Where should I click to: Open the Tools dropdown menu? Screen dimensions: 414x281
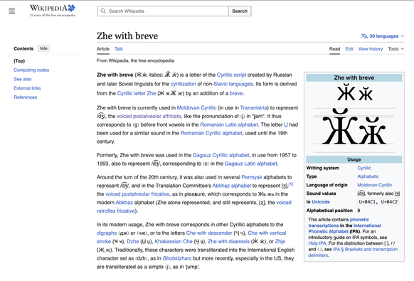(x=396, y=49)
